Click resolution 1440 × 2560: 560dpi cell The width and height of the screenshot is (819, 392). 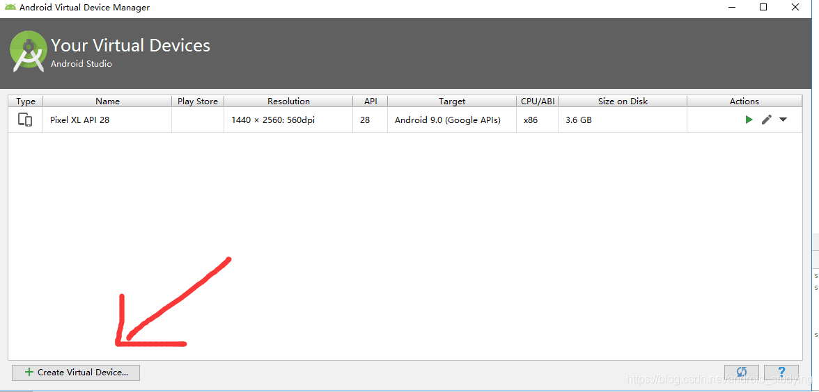point(288,120)
